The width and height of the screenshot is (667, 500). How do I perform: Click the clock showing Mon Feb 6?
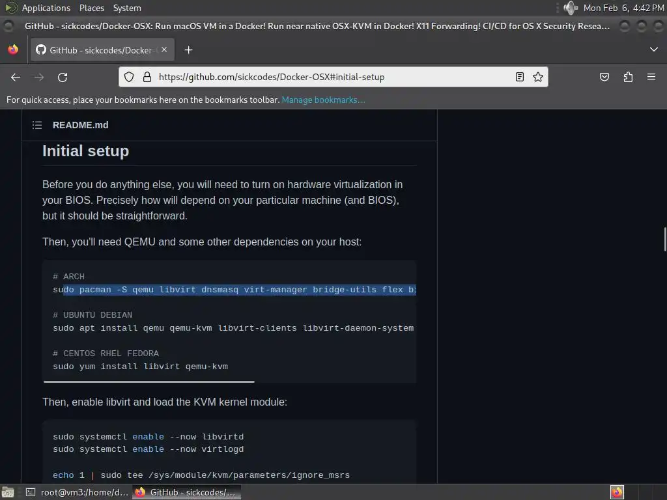623,8
